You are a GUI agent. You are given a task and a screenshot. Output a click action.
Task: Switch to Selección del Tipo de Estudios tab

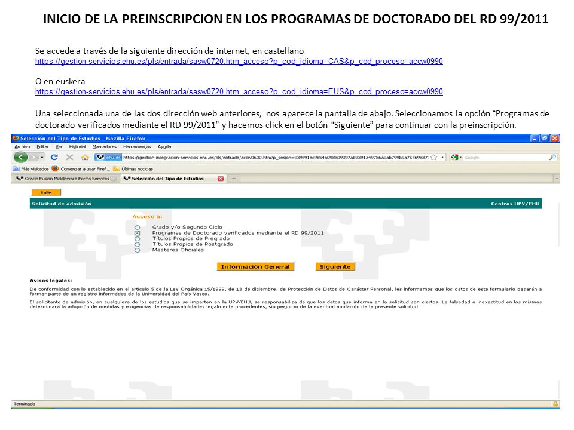pyautogui.click(x=167, y=179)
